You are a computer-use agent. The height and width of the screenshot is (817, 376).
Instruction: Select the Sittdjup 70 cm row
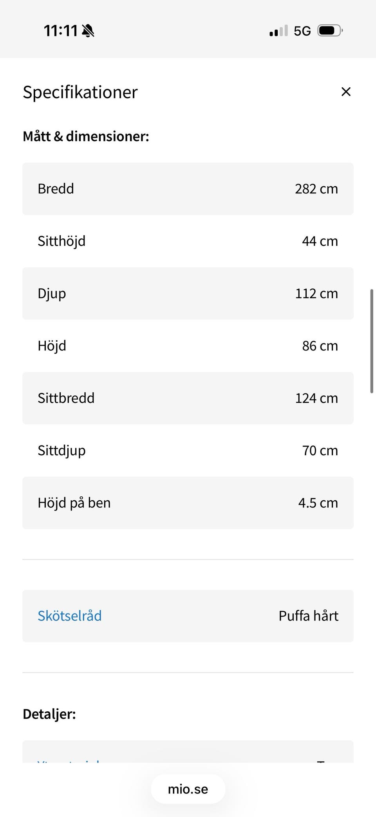point(188,451)
